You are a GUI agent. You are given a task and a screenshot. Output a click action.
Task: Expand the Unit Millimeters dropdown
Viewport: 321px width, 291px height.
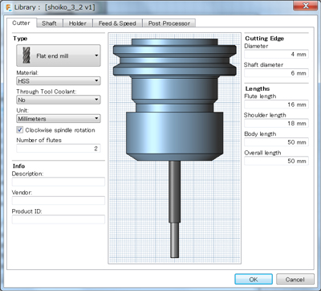tap(59, 118)
